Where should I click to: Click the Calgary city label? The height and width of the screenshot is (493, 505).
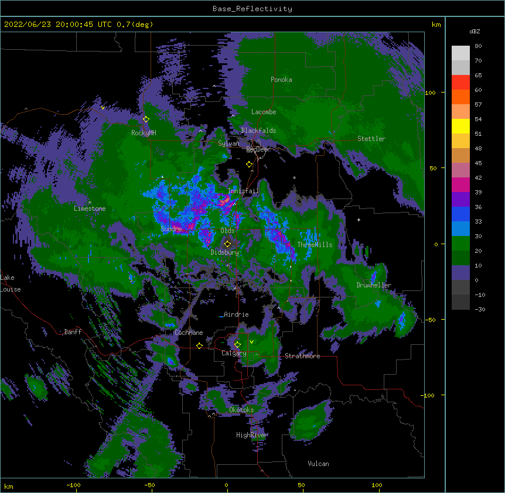(234, 353)
